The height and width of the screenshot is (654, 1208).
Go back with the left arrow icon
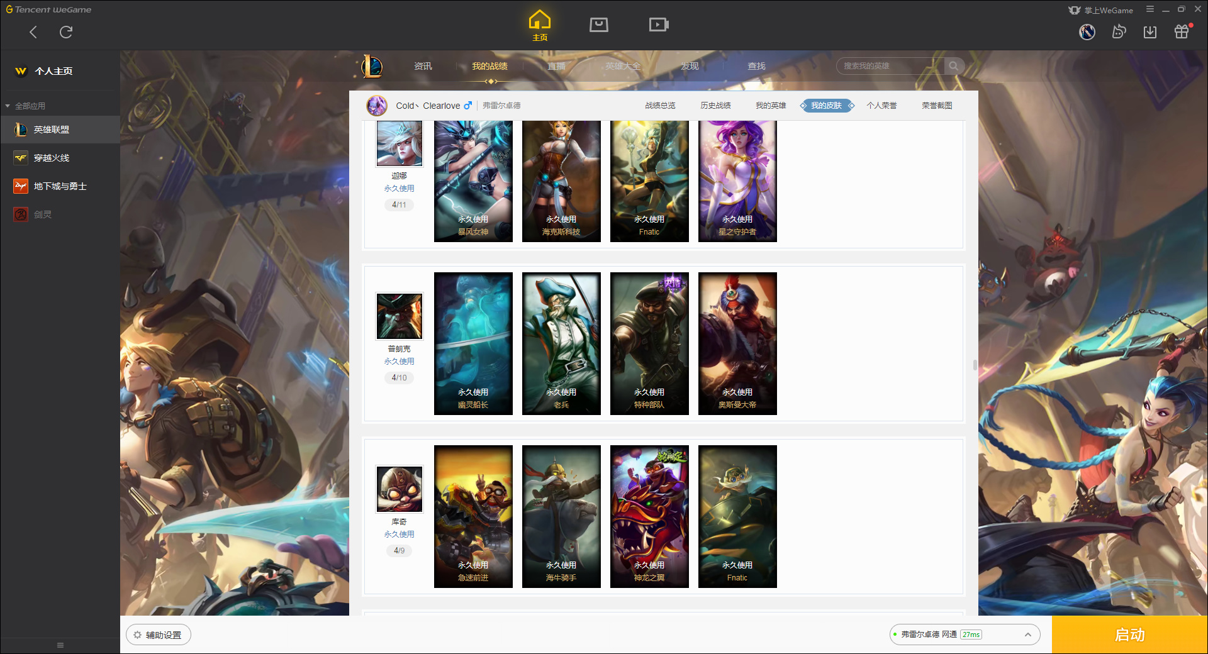33,32
